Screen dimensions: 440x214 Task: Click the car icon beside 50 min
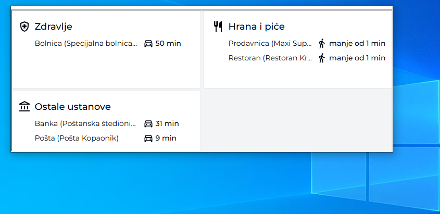(148, 44)
